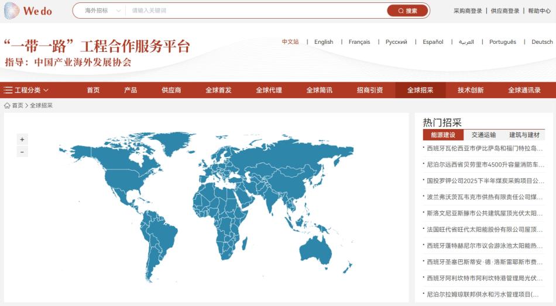Switch site language to Português

(x=503, y=41)
